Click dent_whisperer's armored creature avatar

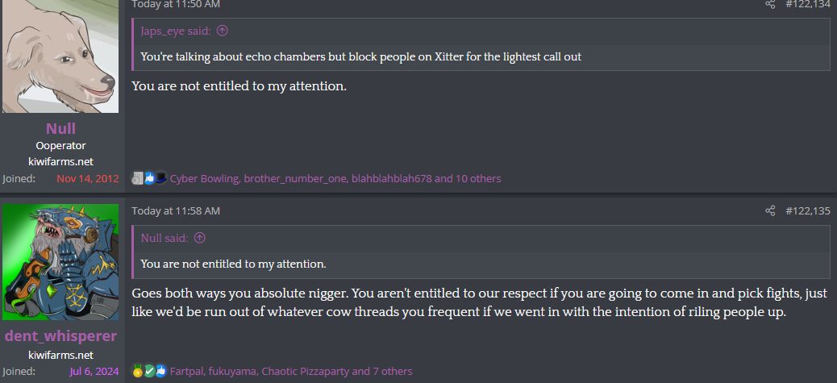(60, 262)
